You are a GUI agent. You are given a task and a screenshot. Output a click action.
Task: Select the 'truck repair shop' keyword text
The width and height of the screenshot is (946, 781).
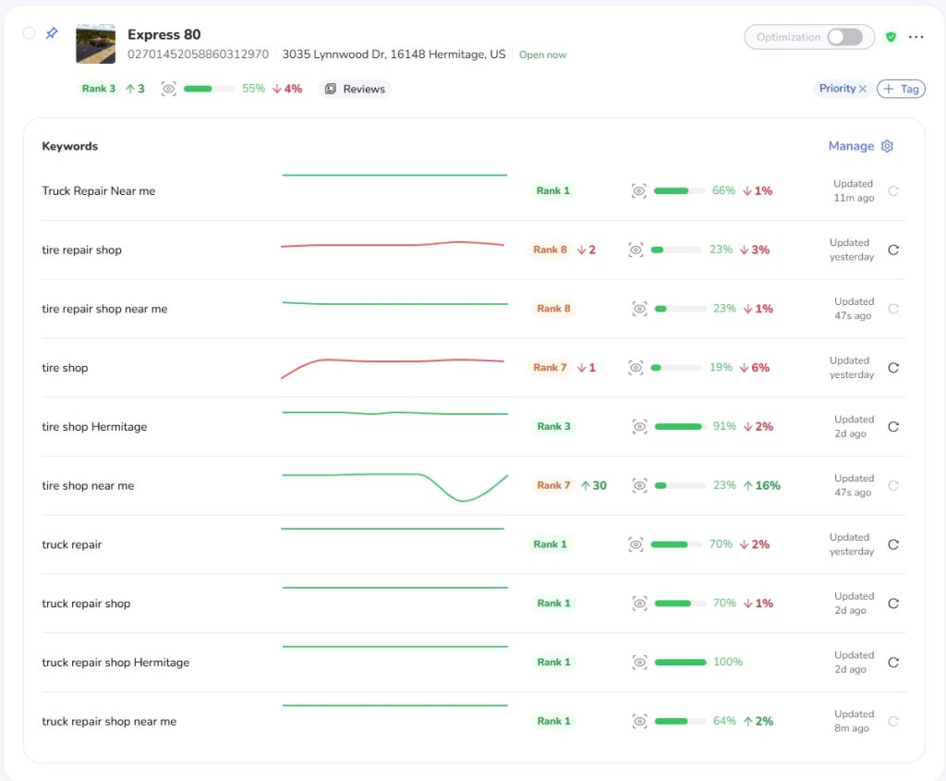pyautogui.click(x=86, y=604)
